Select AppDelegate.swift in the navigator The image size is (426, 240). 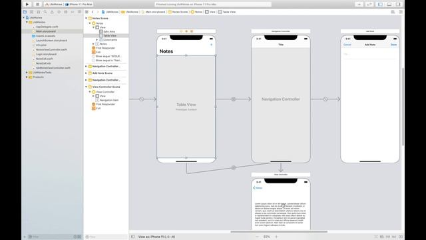[47, 27]
